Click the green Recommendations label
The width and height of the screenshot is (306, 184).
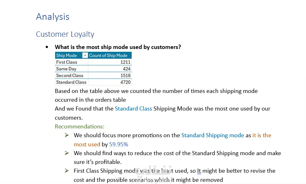click(79, 127)
